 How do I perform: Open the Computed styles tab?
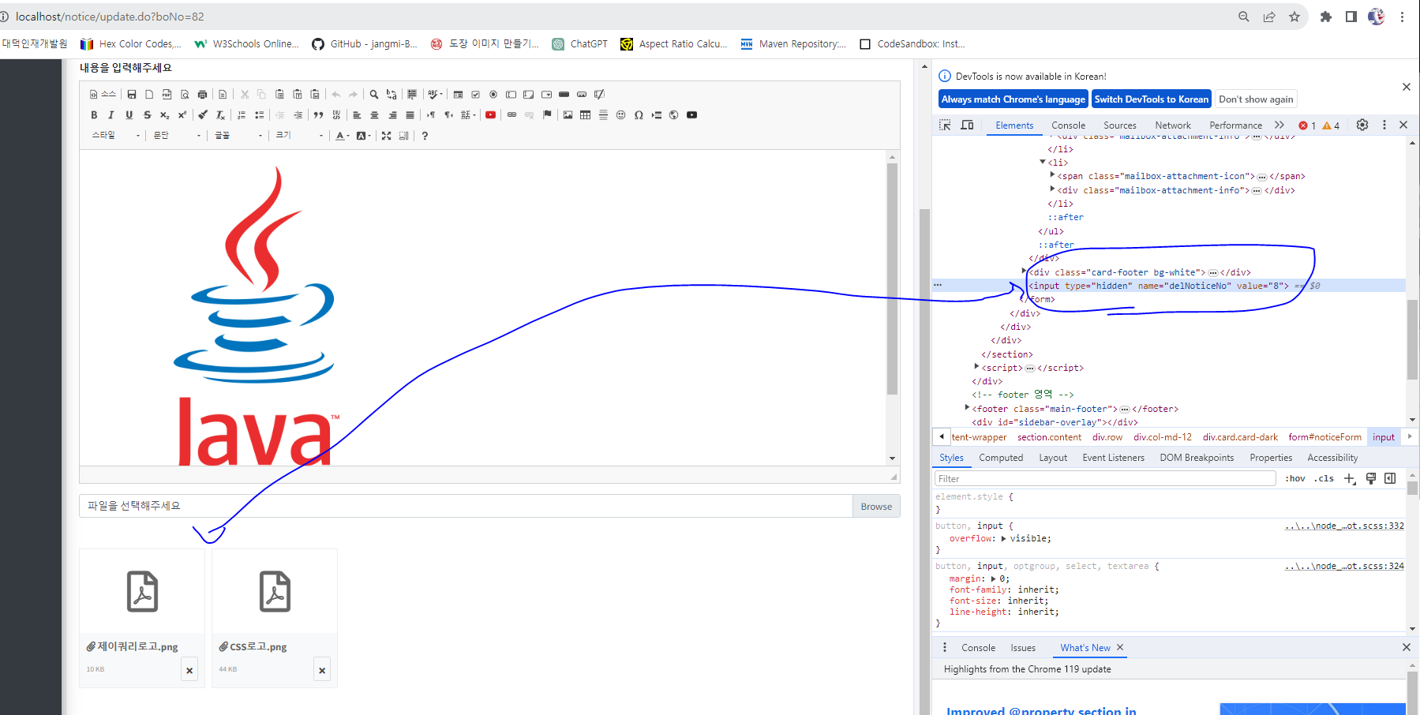pyautogui.click(x=1001, y=458)
